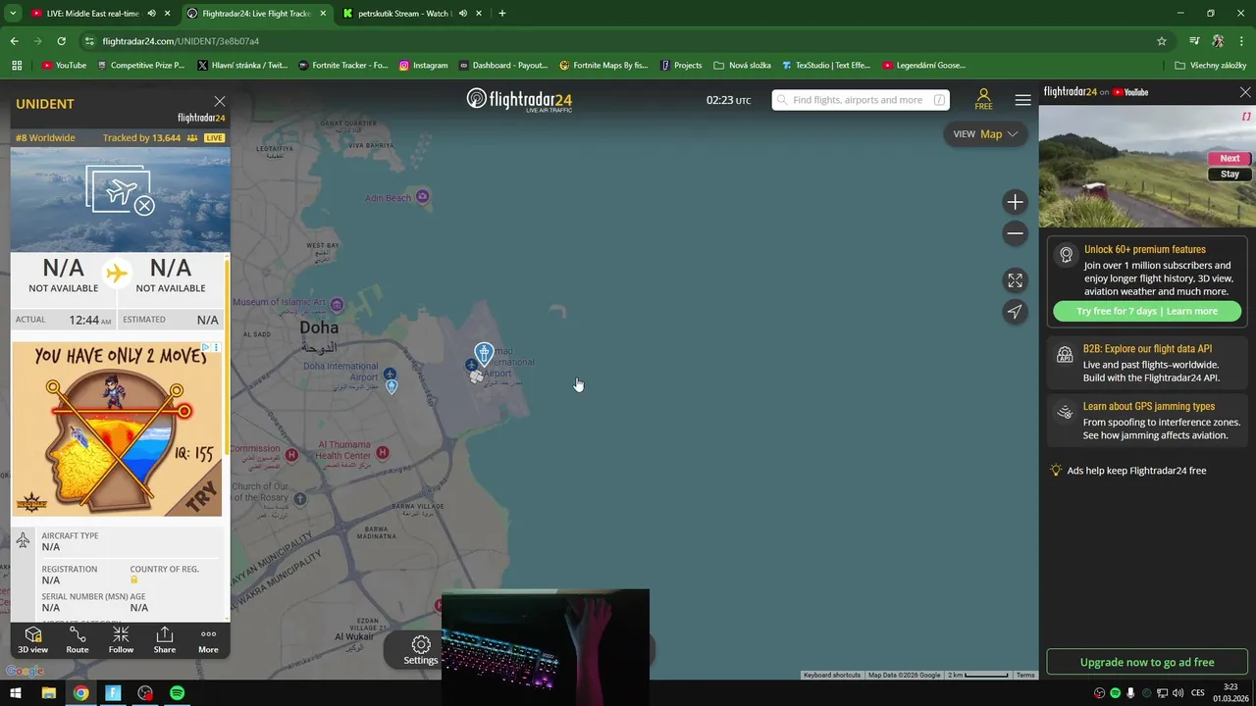This screenshot has width=1256, height=706.
Task: Open the Flightradar24 hamburger menu
Action: (x=1022, y=100)
